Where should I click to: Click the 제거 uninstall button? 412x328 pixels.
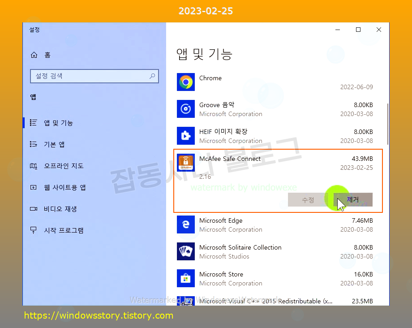coord(353,200)
